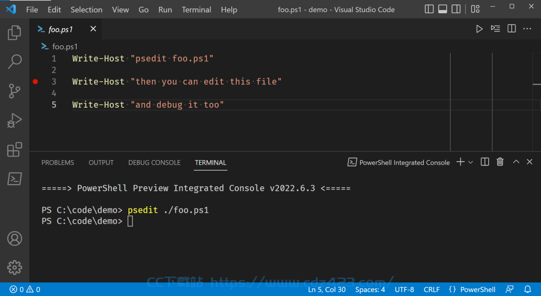541x296 pixels.
Task: Click the "psedit ./foo.ps1" command in terminal
Action: point(168,210)
